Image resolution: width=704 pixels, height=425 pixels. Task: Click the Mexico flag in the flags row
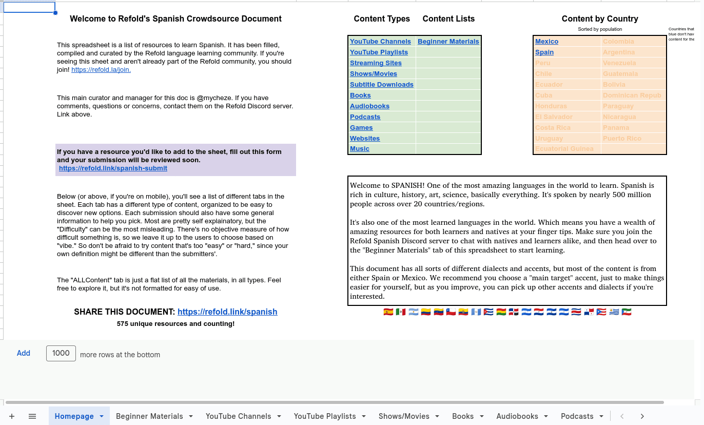(x=401, y=312)
